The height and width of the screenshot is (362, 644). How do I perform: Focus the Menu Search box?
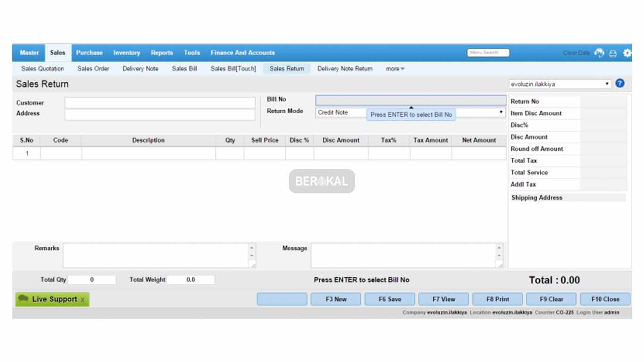pos(488,53)
